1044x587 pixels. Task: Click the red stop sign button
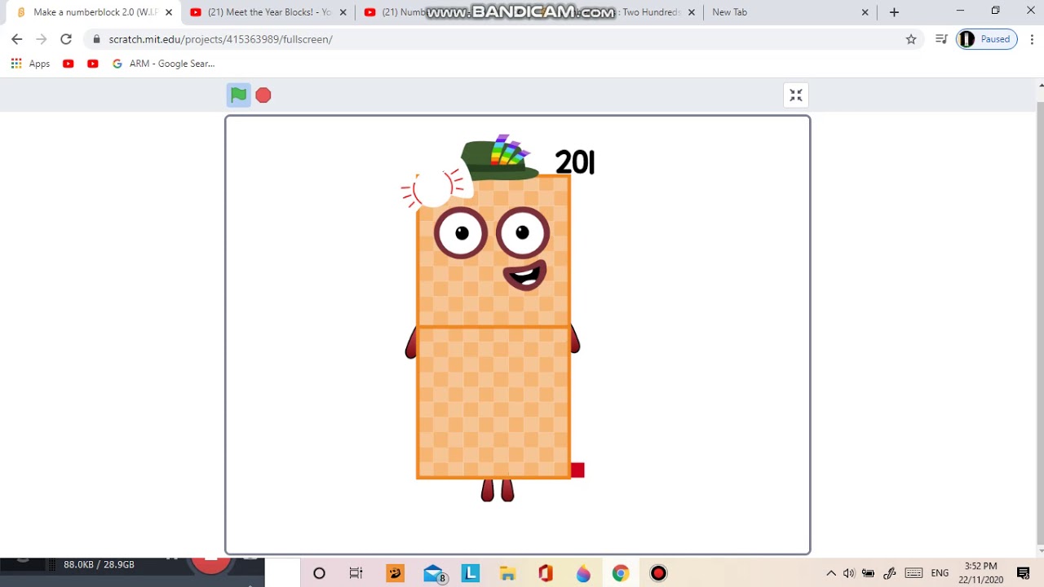(263, 95)
